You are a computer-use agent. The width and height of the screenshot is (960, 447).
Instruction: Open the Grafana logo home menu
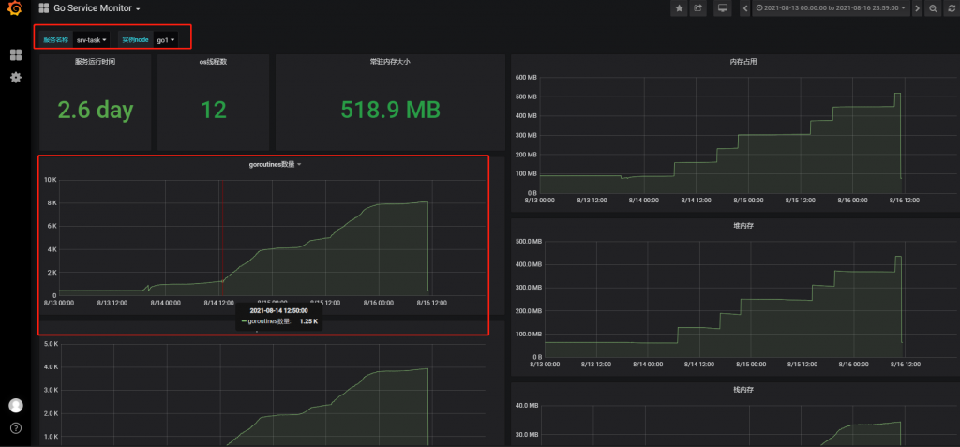point(15,8)
